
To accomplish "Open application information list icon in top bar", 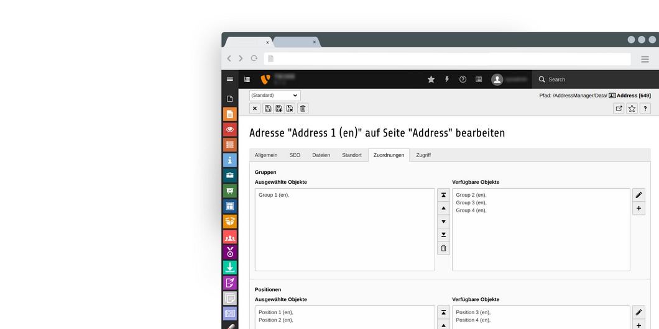I will point(479,79).
